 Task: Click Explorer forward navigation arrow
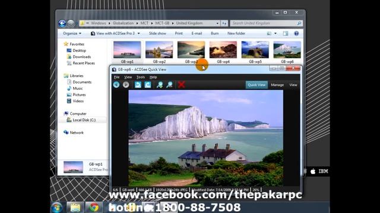tap(71, 23)
